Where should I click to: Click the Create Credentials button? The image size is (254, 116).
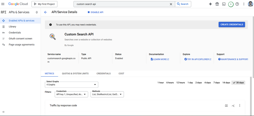232,24
